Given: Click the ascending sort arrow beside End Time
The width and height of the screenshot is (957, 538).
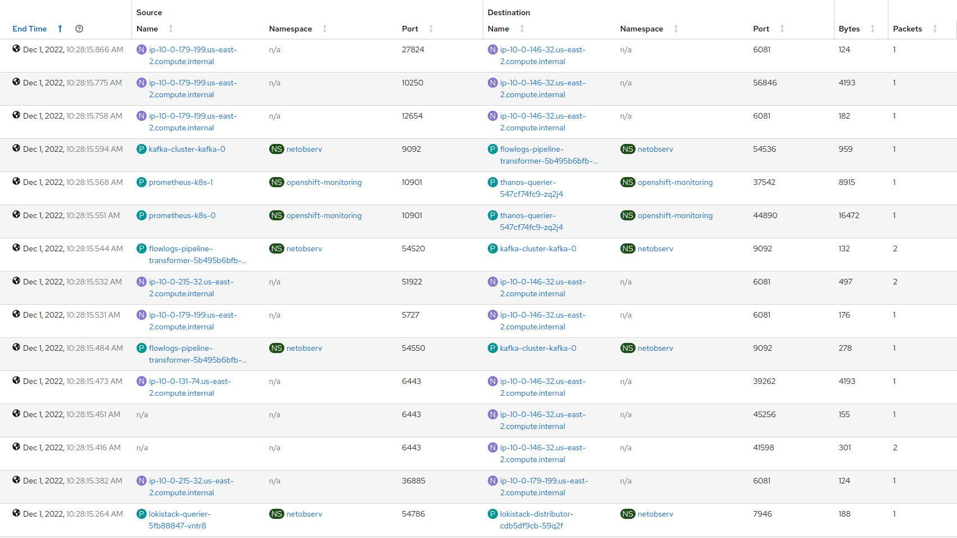Looking at the screenshot, I should (x=60, y=29).
